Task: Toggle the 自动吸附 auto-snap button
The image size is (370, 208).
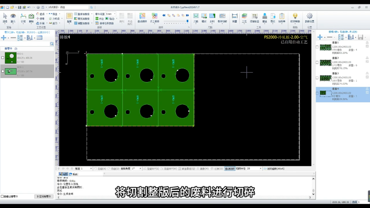Action: click(x=229, y=169)
